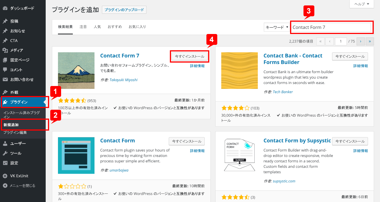Click the pages icon beside 固定ページ
The width and height of the screenshot is (380, 202).
[x=5, y=60]
